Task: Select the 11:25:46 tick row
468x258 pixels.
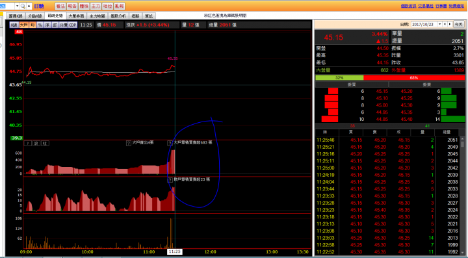Action: pyautogui.click(x=387, y=140)
